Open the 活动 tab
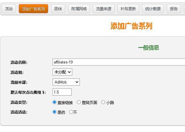 coord(9,9)
